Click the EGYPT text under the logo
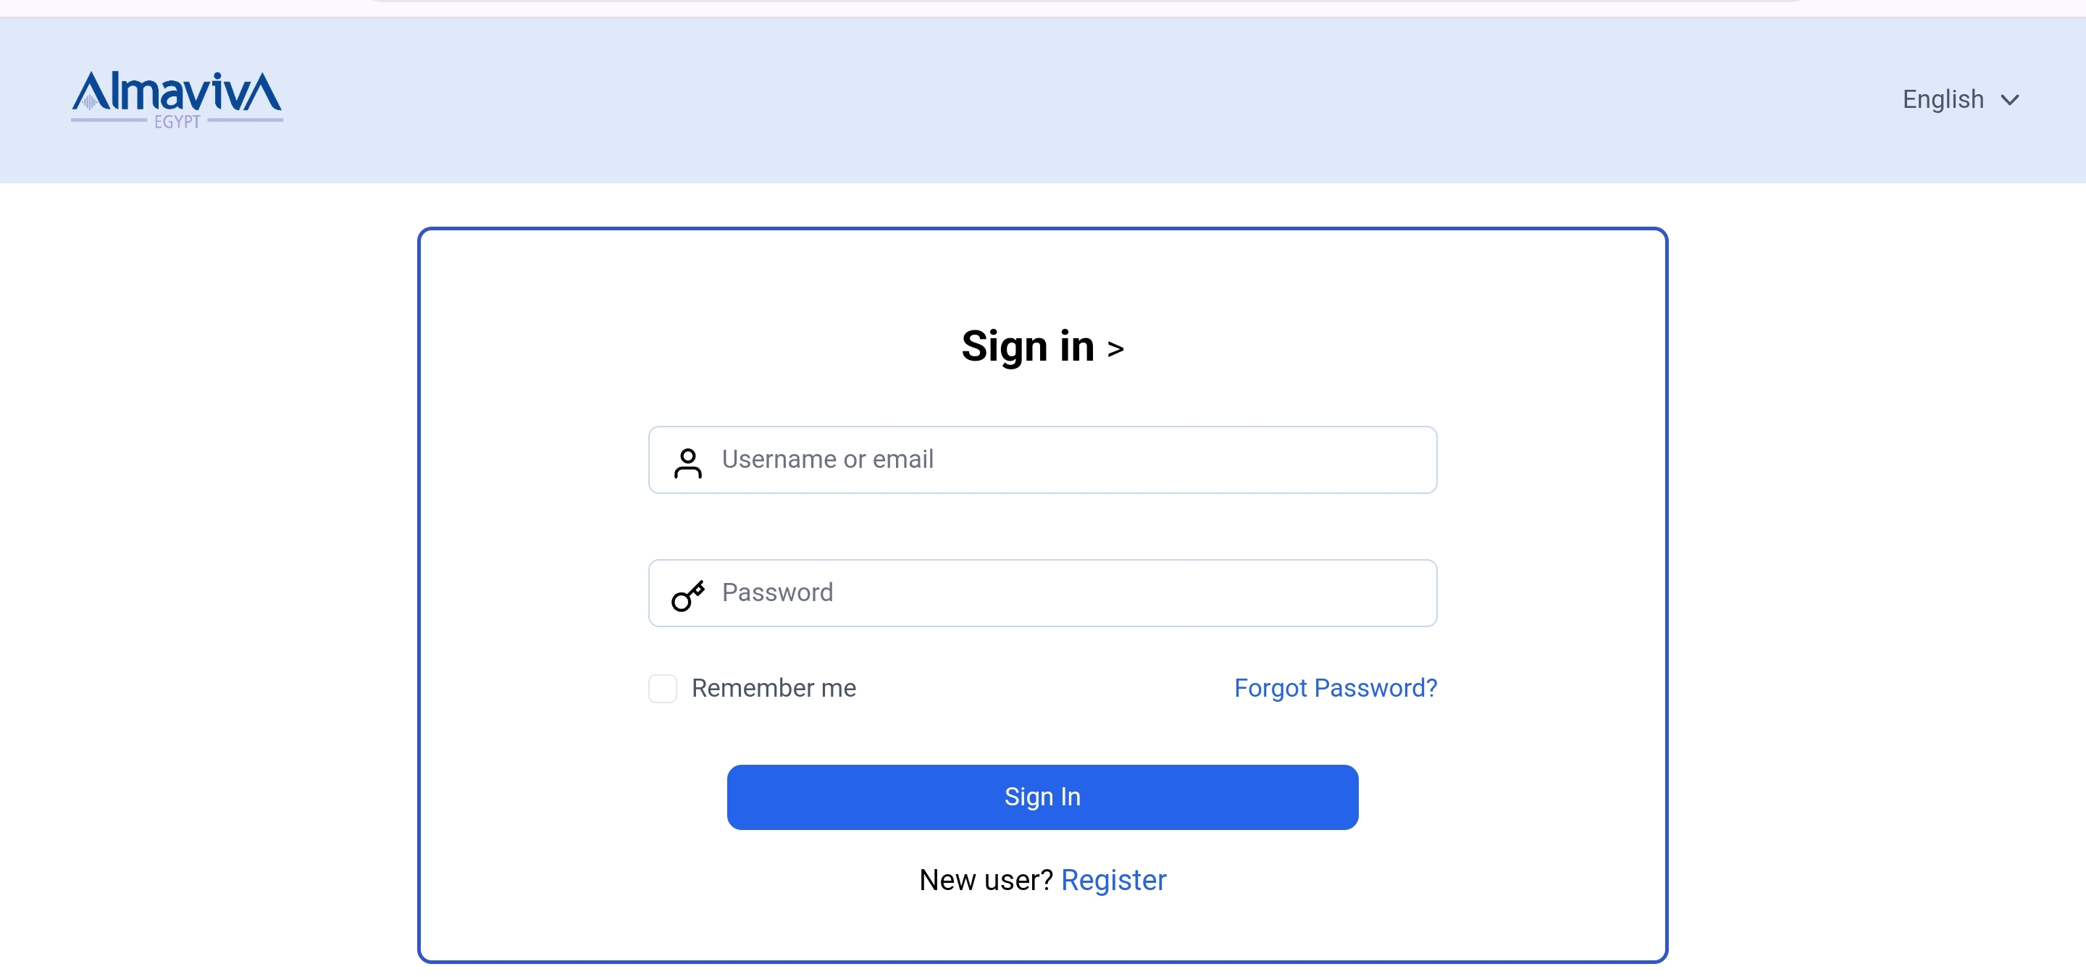Screen dimensions: 2086x977 point(177,122)
